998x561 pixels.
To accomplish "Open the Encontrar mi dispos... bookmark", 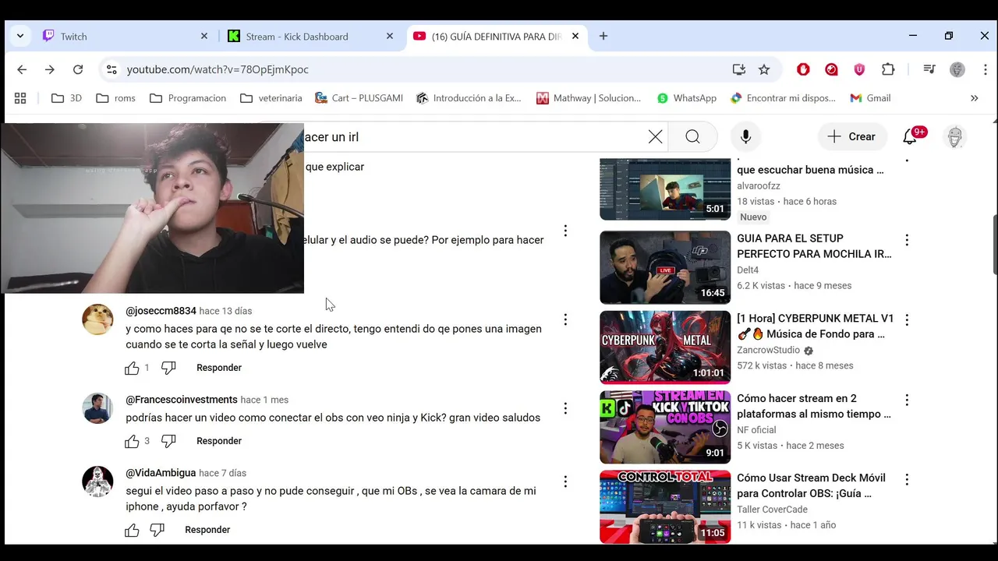I will click(783, 98).
